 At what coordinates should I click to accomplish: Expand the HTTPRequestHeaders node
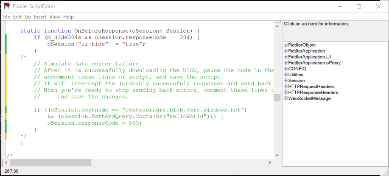coord(286,87)
